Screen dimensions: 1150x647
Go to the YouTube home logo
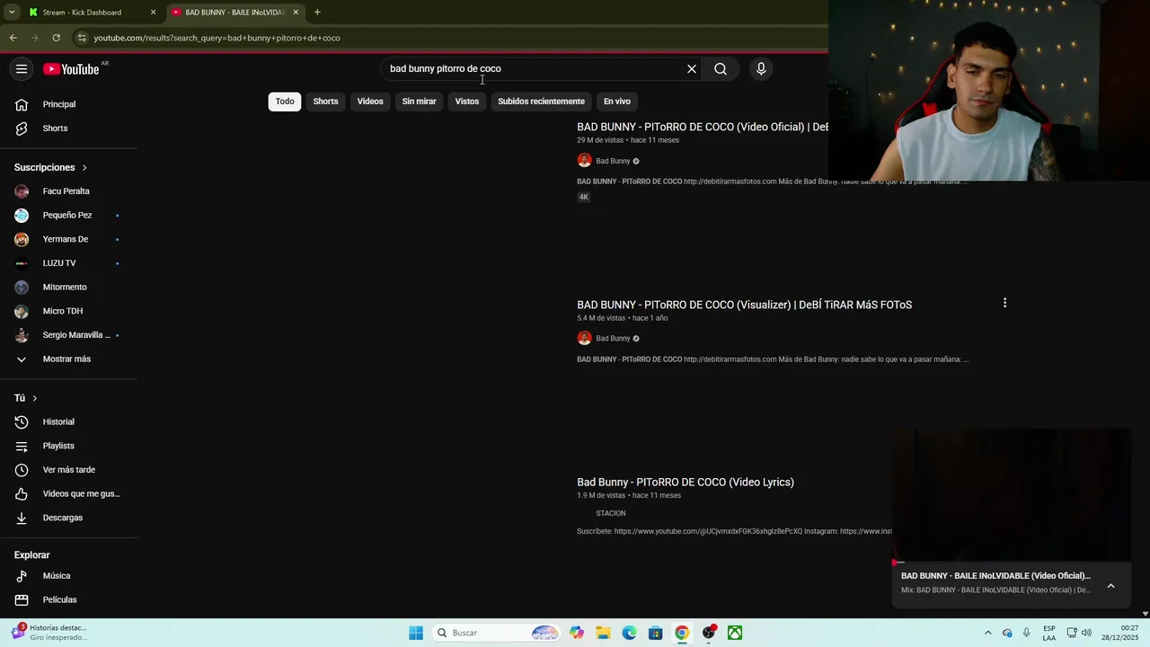72,69
